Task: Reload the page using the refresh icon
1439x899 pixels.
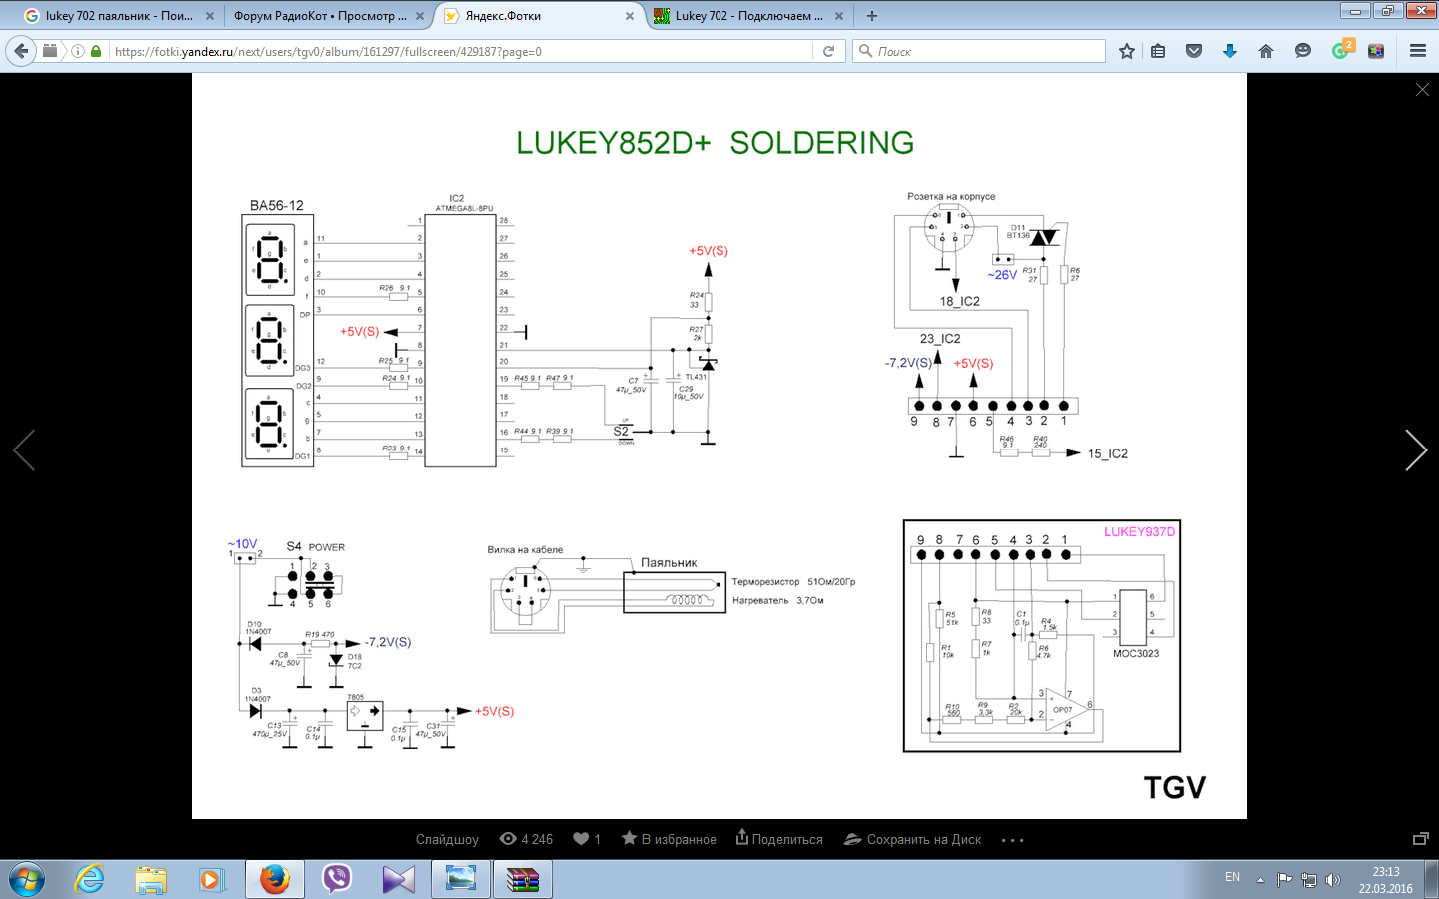Action: (x=828, y=51)
